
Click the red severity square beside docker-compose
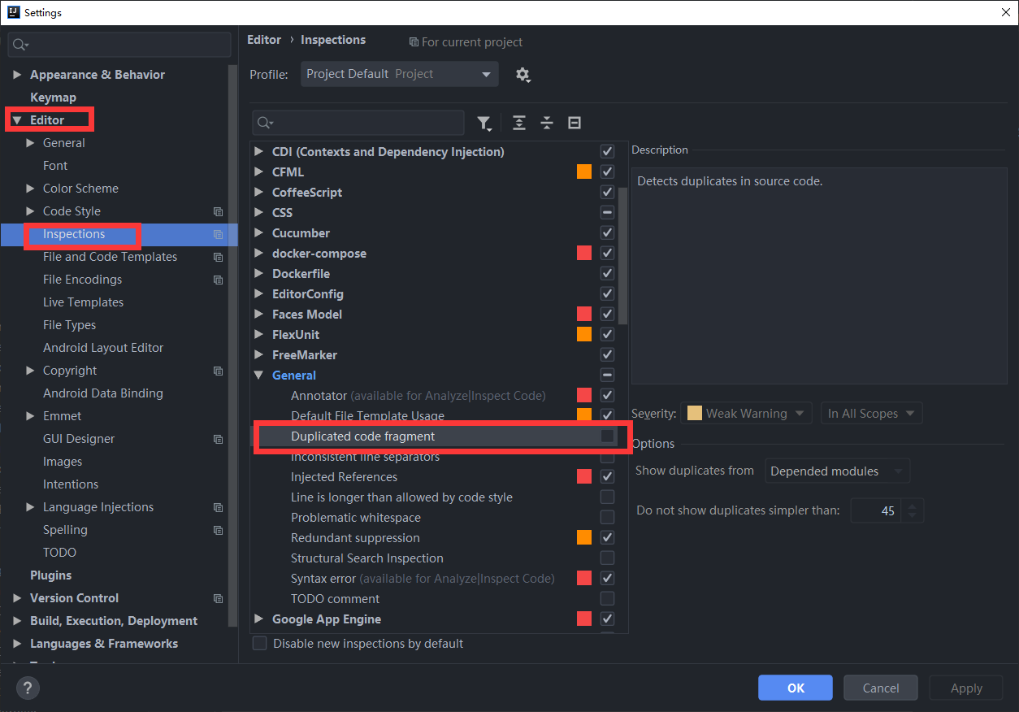coord(583,253)
